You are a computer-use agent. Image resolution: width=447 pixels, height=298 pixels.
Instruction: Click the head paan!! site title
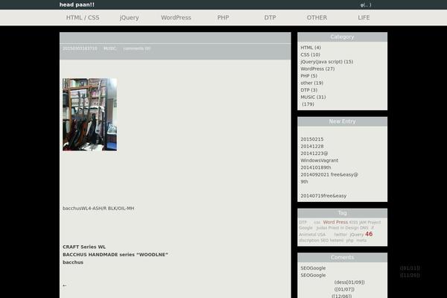[77, 5]
